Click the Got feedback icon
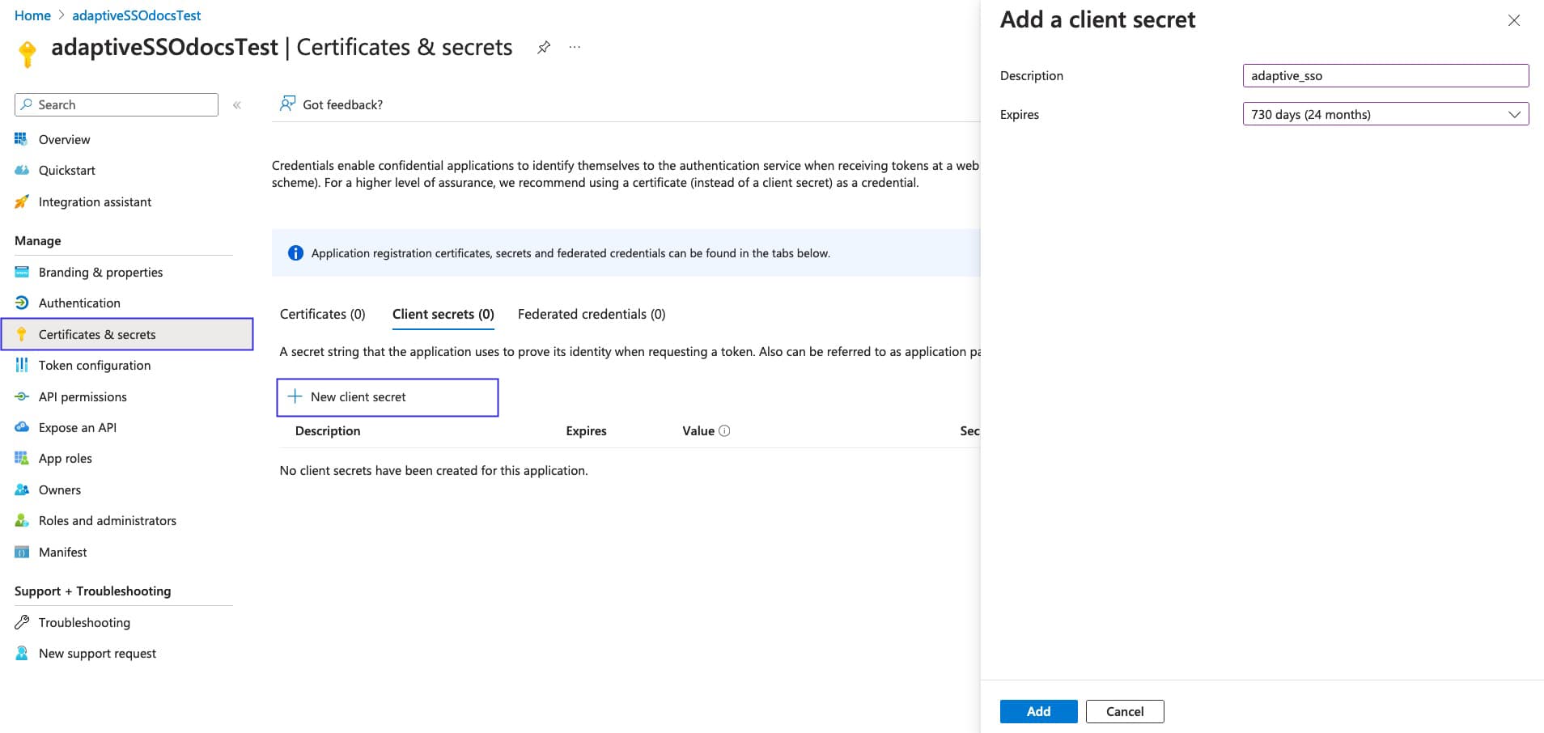This screenshot has height=733, width=1544. click(x=287, y=104)
